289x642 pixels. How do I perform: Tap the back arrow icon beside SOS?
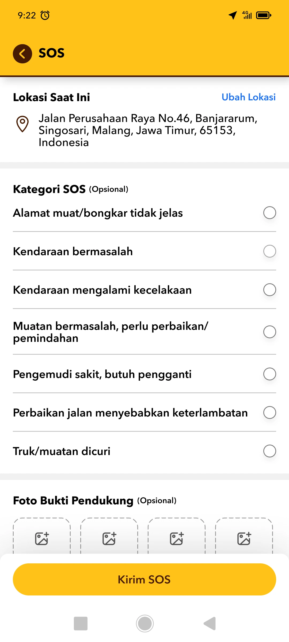click(22, 53)
